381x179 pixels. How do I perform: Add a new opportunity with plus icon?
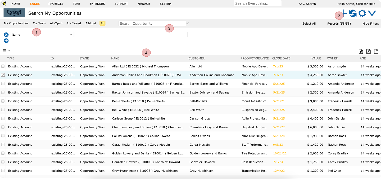click(x=344, y=13)
